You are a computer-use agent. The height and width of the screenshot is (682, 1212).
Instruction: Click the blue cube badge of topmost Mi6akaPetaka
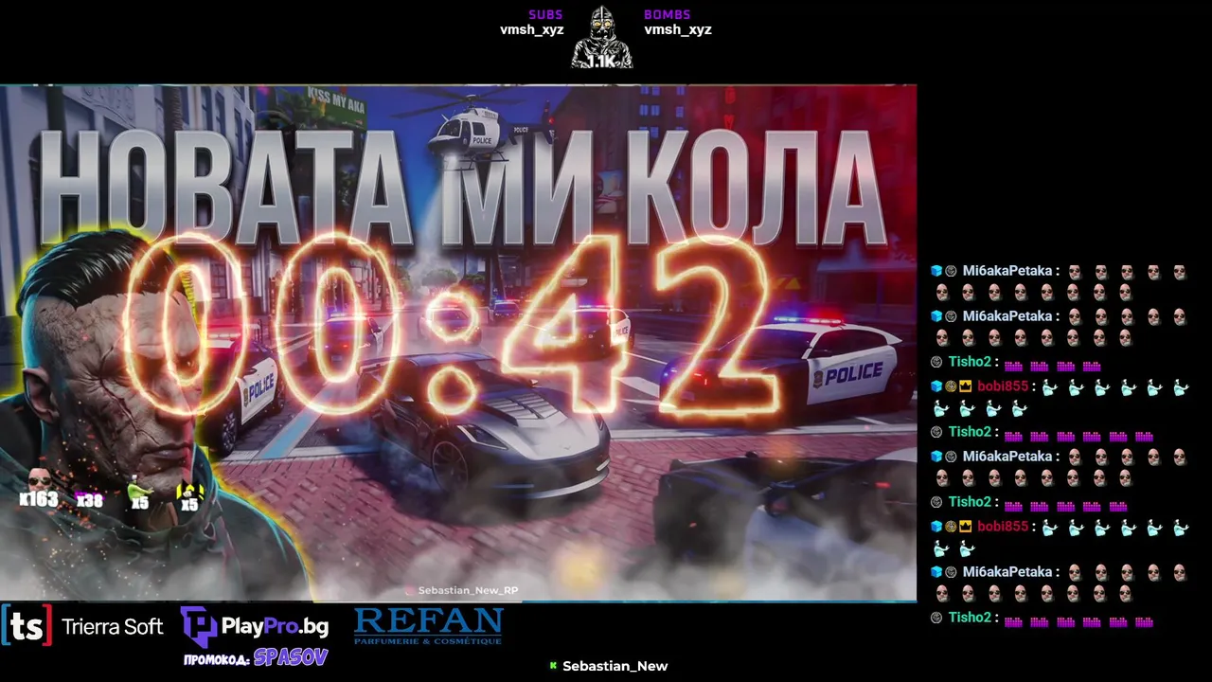click(x=936, y=271)
